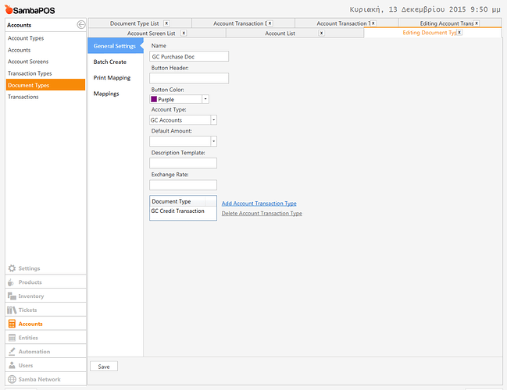Viewport: 507px width, 390px height.
Task: Click the Inventory boxes icon
Action: coord(12,296)
